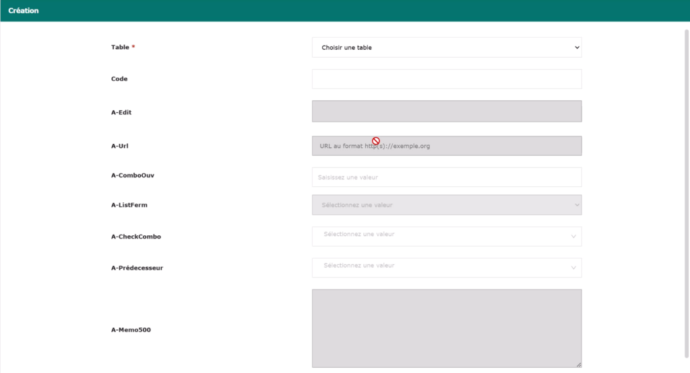Click the A-Prédecesseur label
690x373 pixels.
(137, 268)
